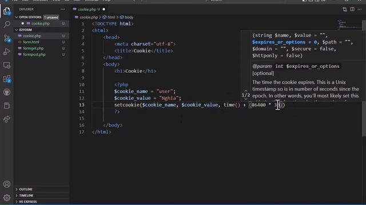The width and height of the screenshot is (366, 205).
Task: Open the Accounts menu icon
Action: point(7,184)
